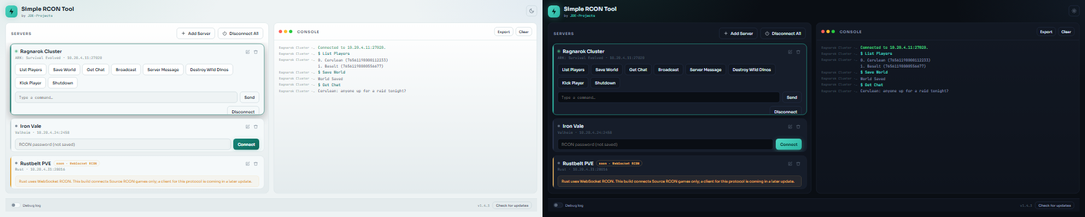Focus Iron Vale RCON password field, dark window

pyautogui.click(x=665, y=144)
